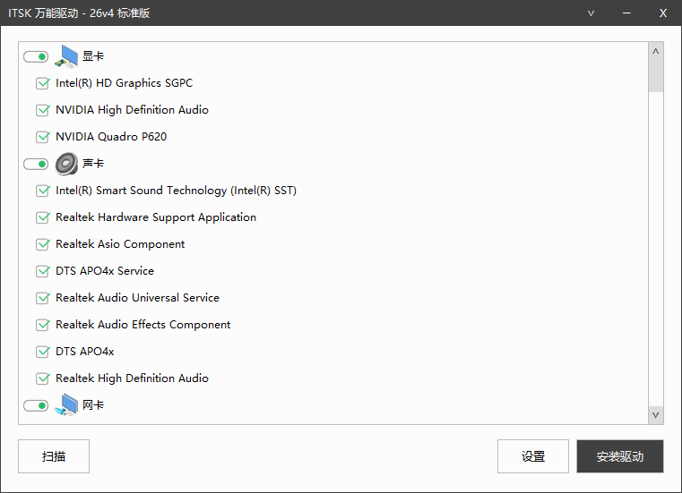Image resolution: width=682 pixels, height=493 pixels.
Task: Minimize the ITSK window
Action: click(626, 13)
